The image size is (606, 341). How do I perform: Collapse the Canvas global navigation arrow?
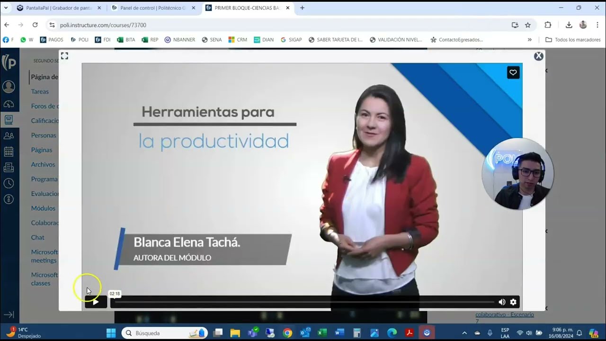(x=9, y=314)
